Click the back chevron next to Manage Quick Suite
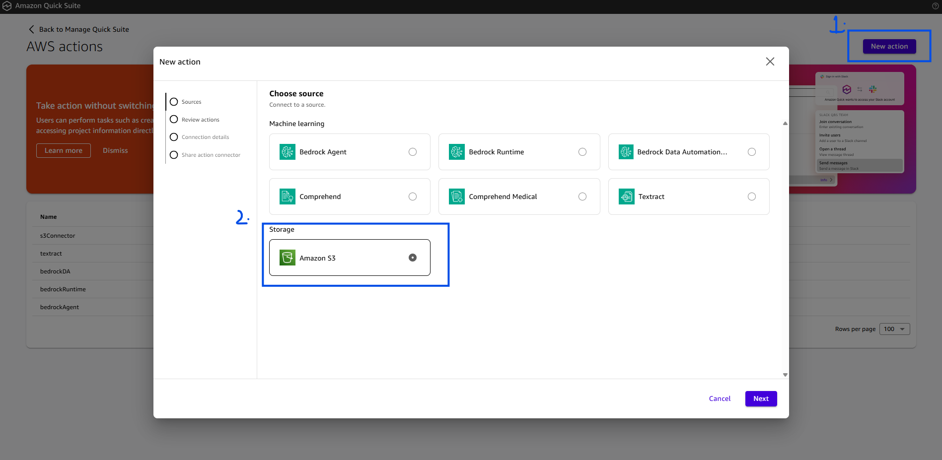 pyautogui.click(x=32, y=29)
